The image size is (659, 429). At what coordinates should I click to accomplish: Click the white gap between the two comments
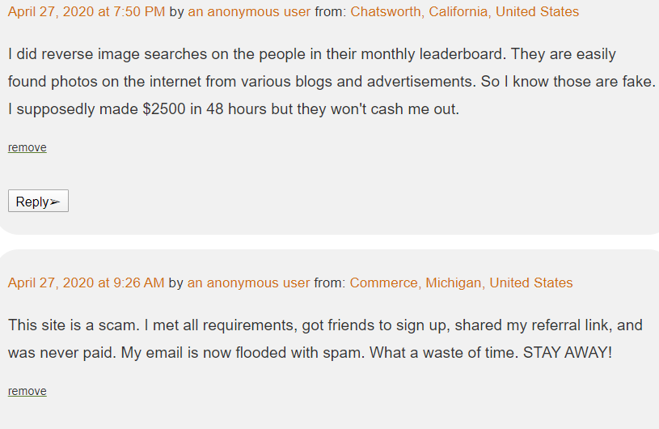(x=330, y=242)
